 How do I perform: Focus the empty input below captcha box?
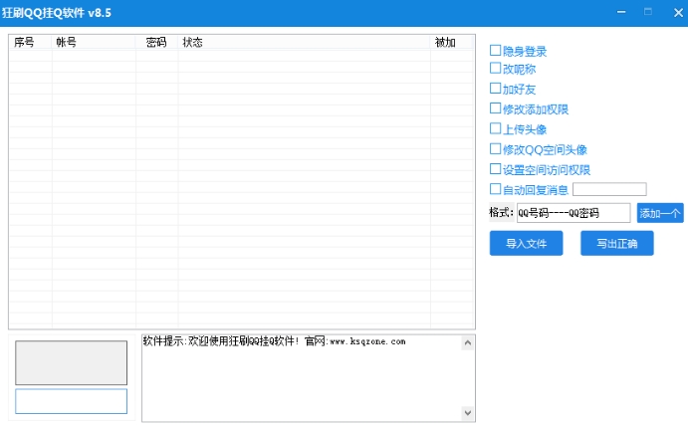[71, 401]
